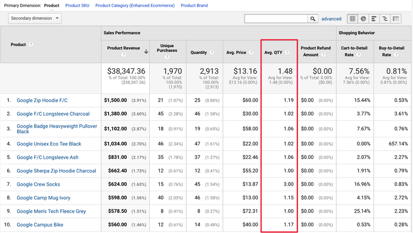Open Google Camp Mug Ivory product
413x233 pixels.
(44, 198)
